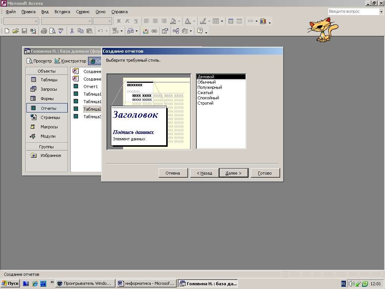Open the Properties icon
385x289 pixels.
pyautogui.click(x=165, y=31)
